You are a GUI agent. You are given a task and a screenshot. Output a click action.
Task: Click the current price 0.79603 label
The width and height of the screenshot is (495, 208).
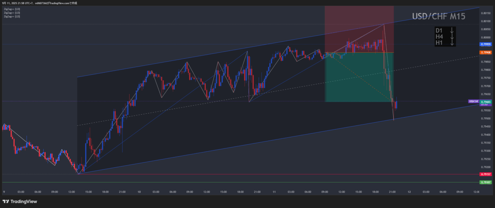coord(485,102)
